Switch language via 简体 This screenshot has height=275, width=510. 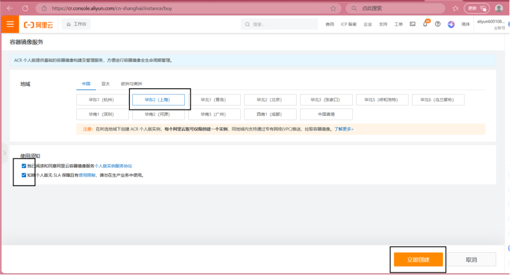pyautogui.click(x=465, y=24)
